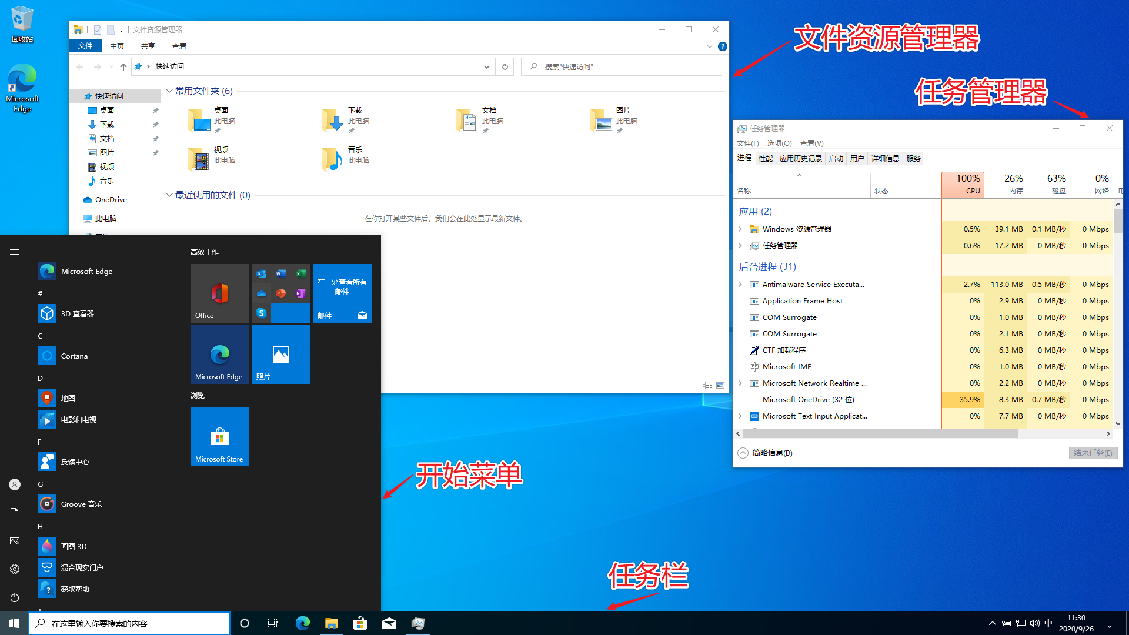
Task: Expand the File Explorer ribbon chevron
Action: (710, 46)
